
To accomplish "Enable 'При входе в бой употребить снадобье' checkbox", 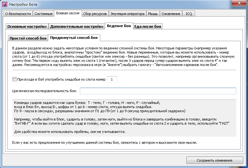I will coord(14,79).
